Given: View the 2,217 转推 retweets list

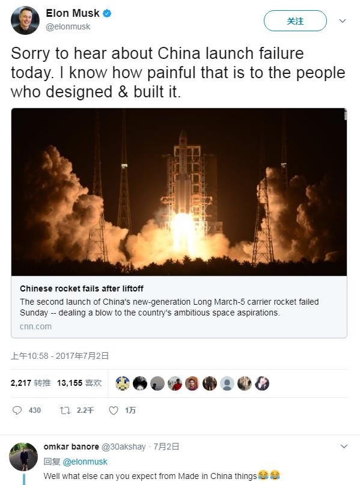Looking at the screenshot, I should pos(31,383).
